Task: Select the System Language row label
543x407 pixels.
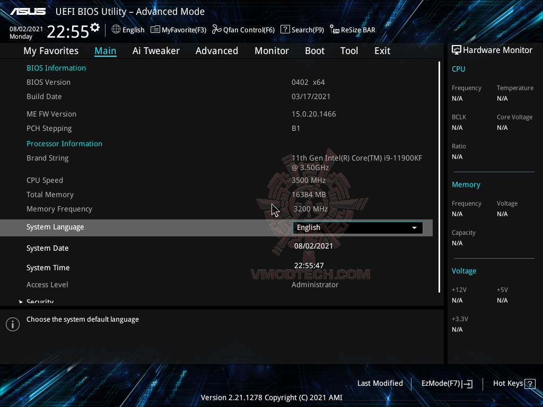Action: [x=55, y=227]
